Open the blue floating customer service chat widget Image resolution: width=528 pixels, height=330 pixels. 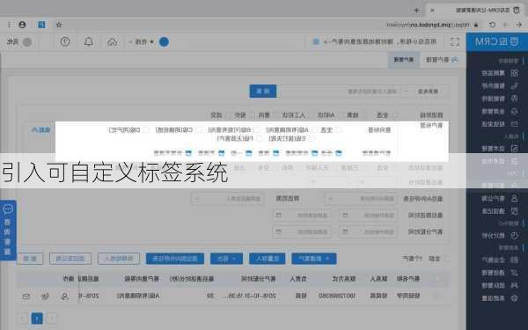[8, 231]
